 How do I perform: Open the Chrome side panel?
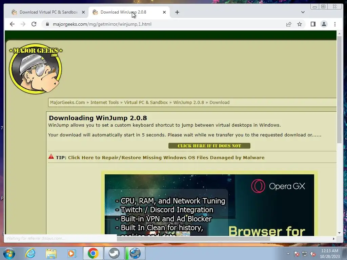(313, 24)
